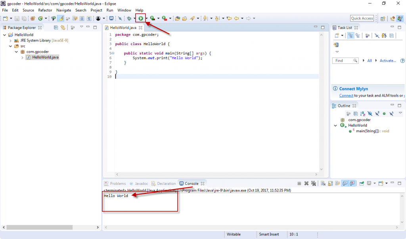Click the Quick Access search box

pyautogui.click(x=362, y=18)
